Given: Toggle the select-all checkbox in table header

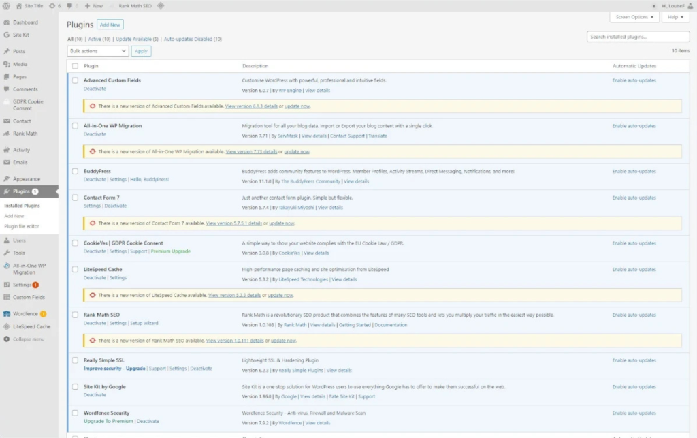Looking at the screenshot, I should pyautogui.click(x=75, y=66).
